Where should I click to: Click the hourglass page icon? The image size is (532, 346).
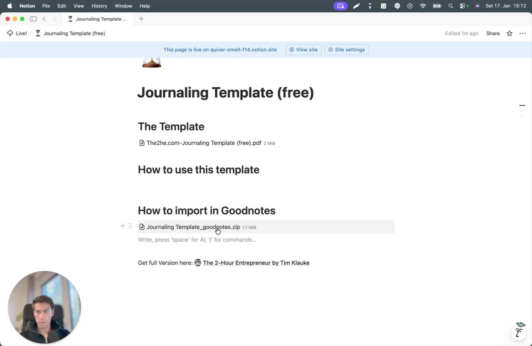[x=152, y=63]
